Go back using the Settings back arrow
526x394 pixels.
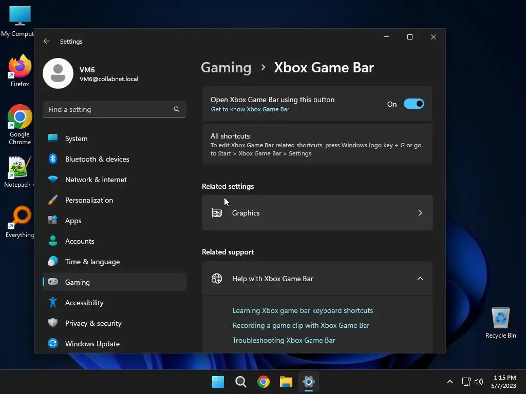click(47, 41)
